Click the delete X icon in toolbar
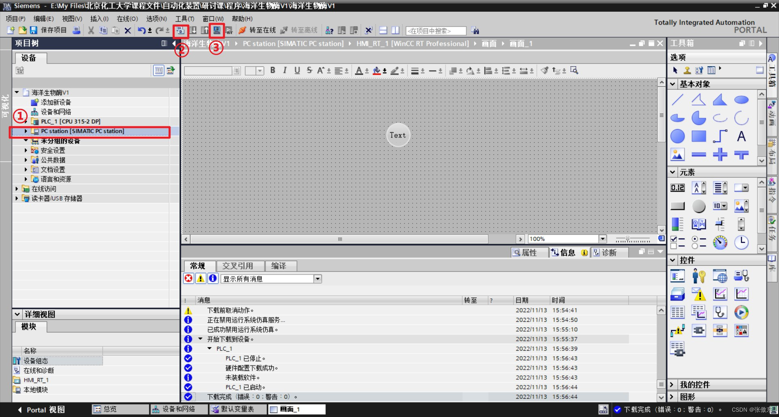The image size is (779, 417). [127, 30]
